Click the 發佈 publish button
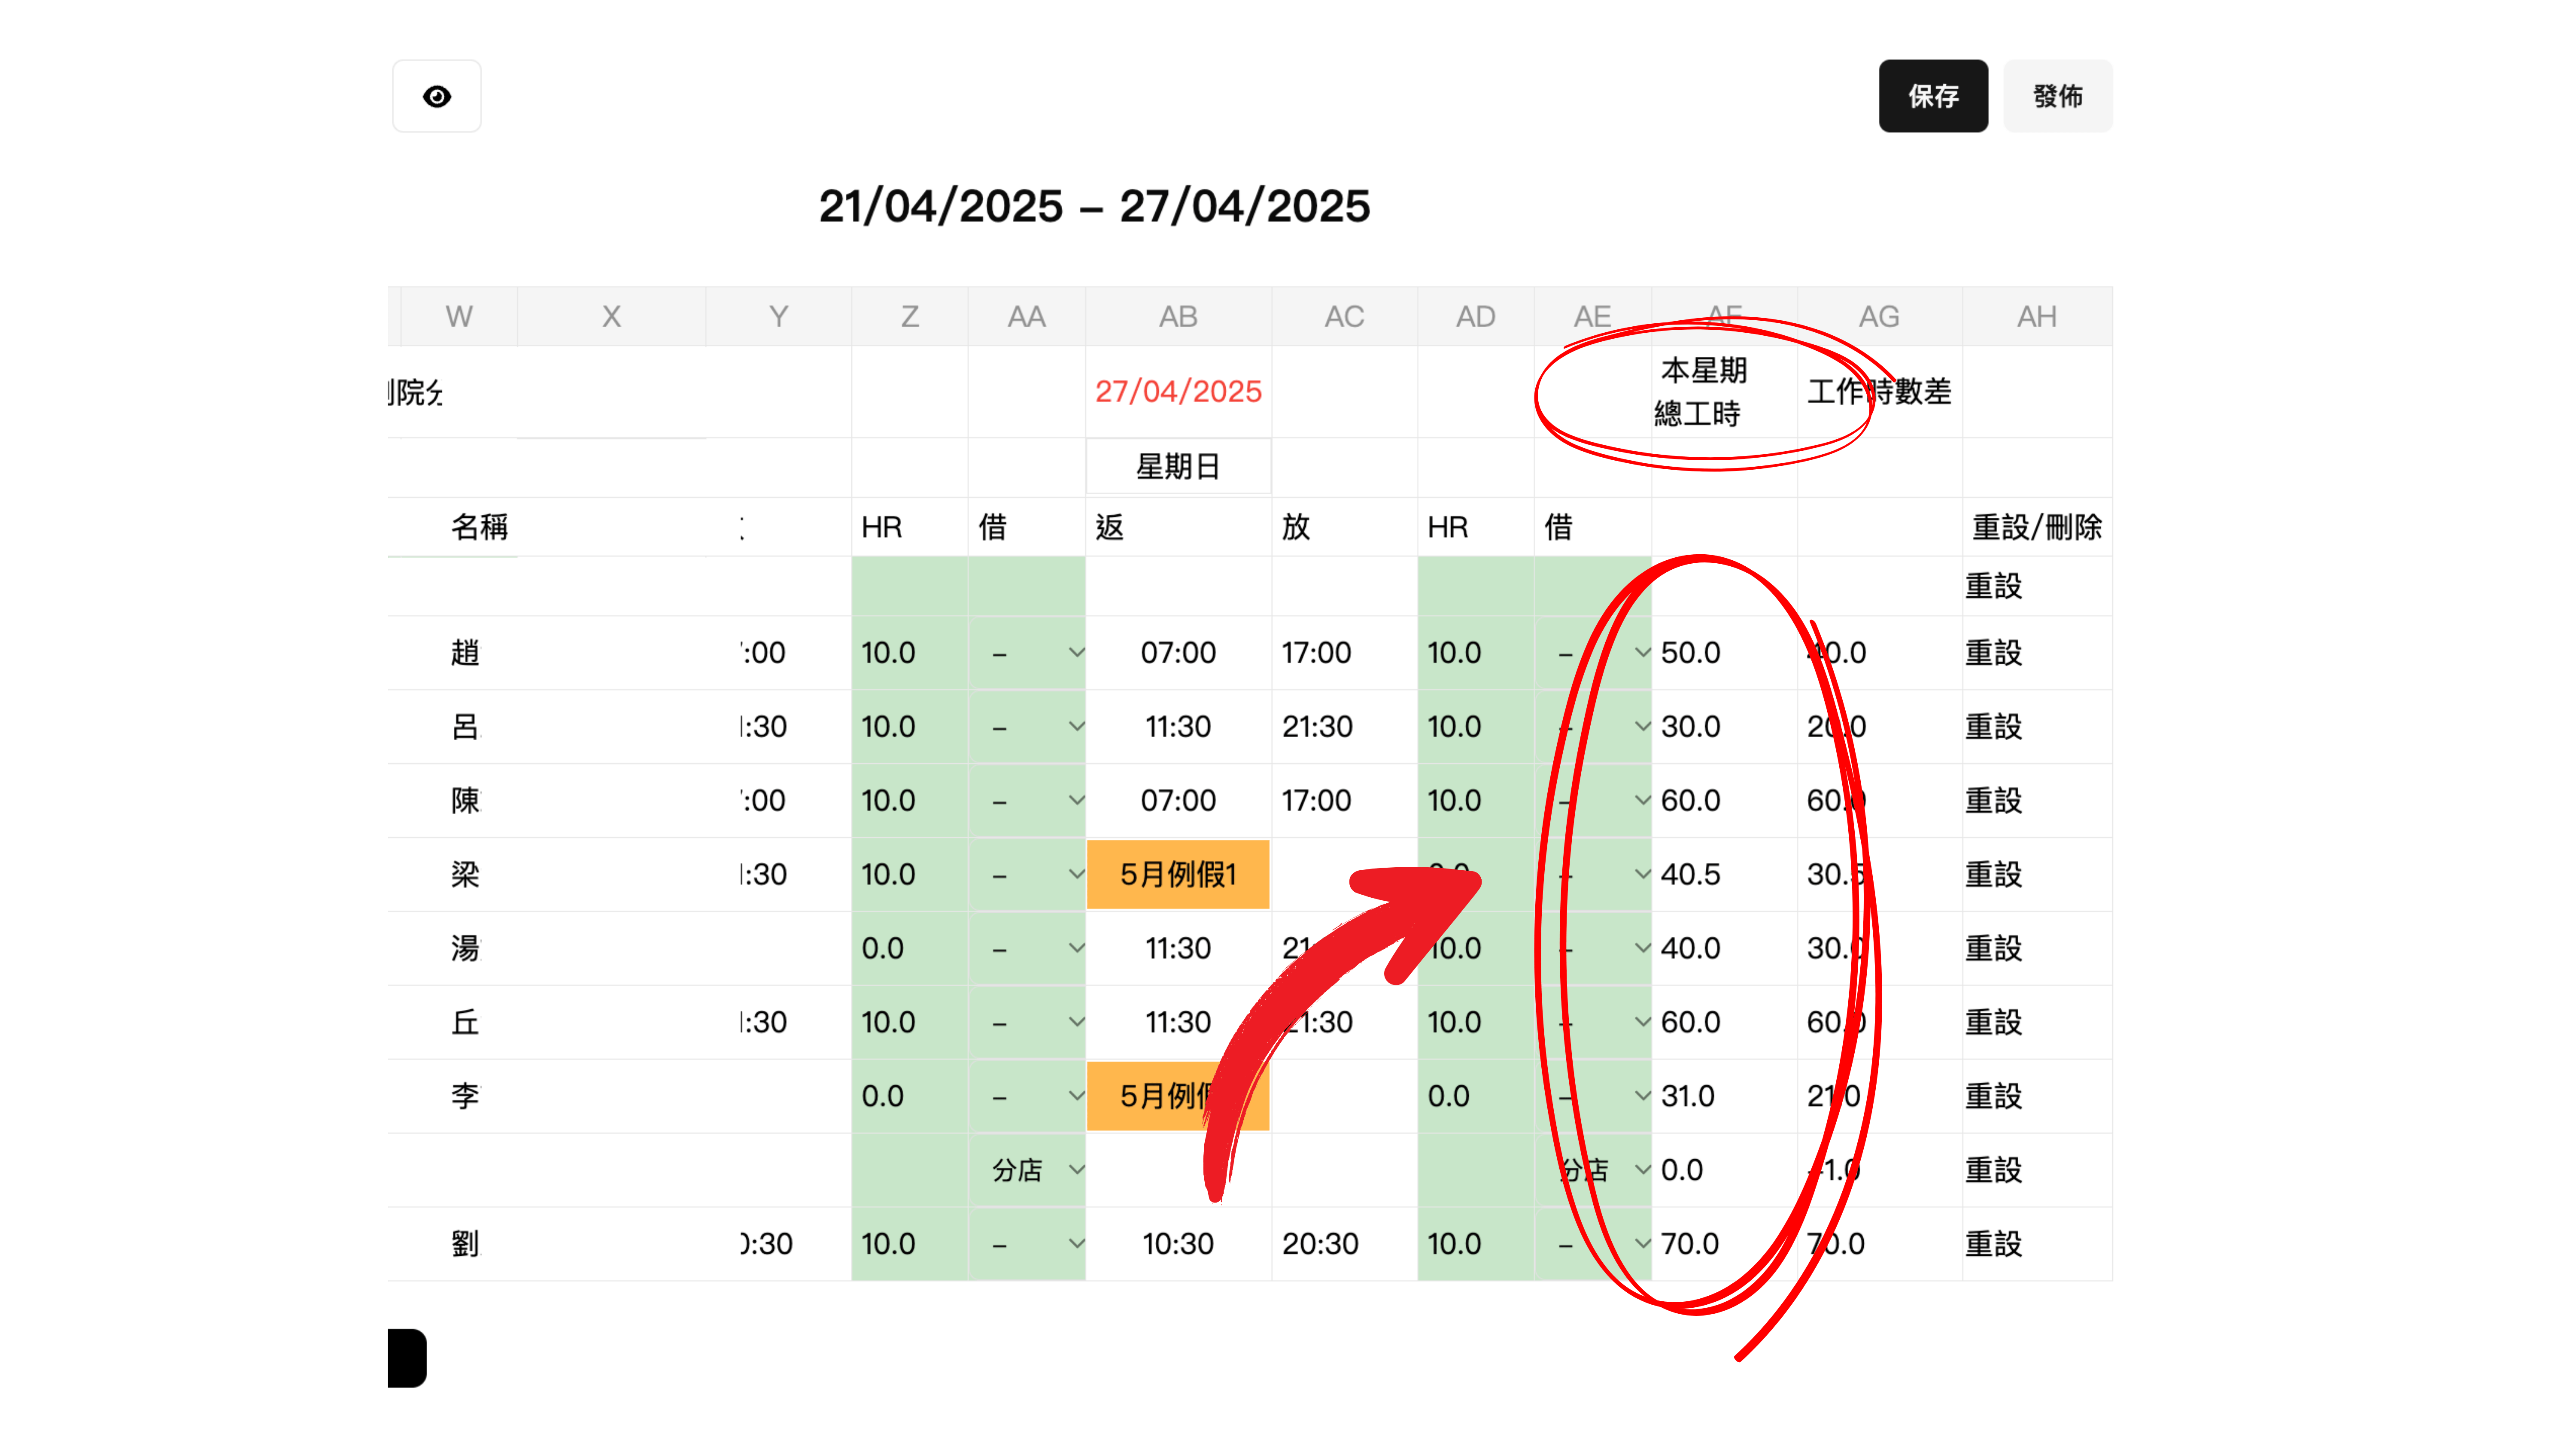 [2058, 96]
